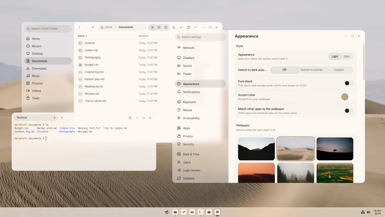Open Displays settings
The height and width of the screenshot is (217, 385).
point(200,58)
